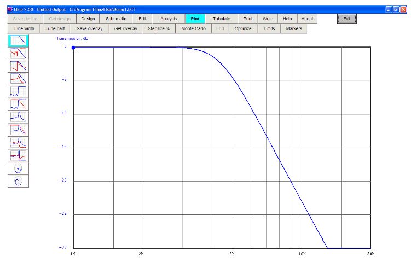The height and width of the screenshot is (268, 411).
Task: Click the Optimize button
Action: 242,28
